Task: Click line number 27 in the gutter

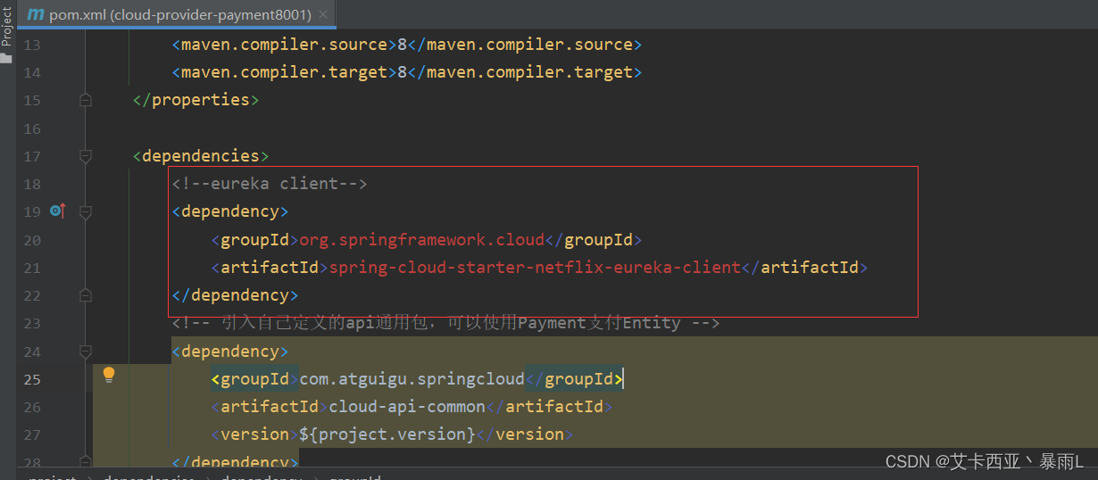Action: [31, 434]
